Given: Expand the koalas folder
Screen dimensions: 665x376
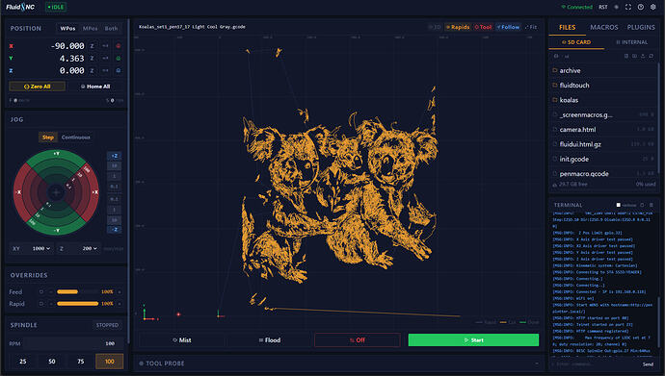Looking at the screenshot, I should tap(604, 100).
